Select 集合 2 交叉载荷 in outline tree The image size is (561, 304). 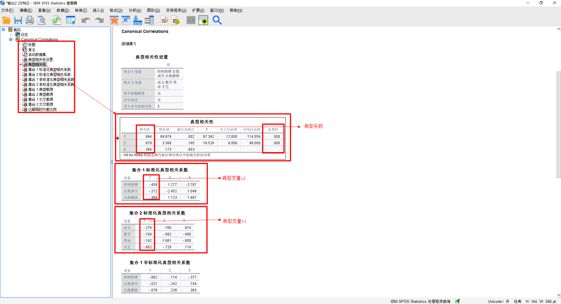click(x=41, y=104)
